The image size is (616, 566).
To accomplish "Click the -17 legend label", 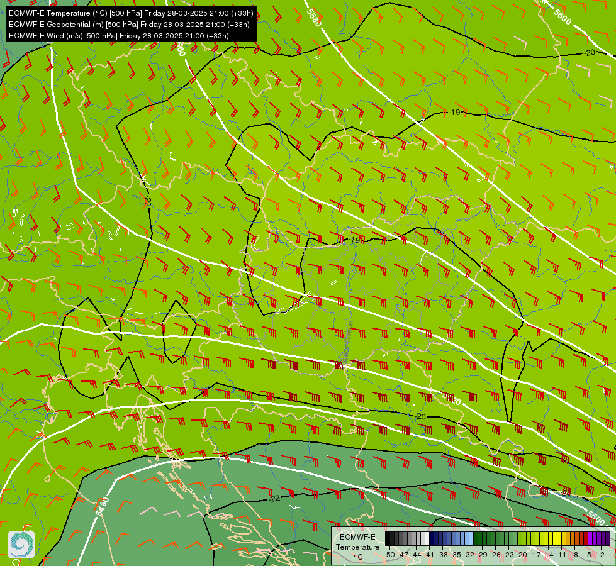I will 535,555.
